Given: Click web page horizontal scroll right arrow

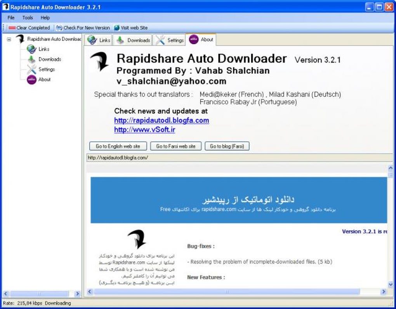Looking at the screenshot, I should 384,292.
